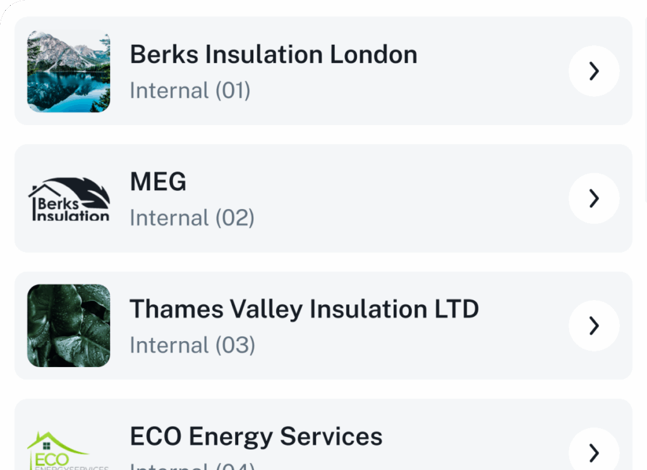Select the Berks Insulation London card
The height and width of the screenshot is (470, 647).
pos(323,71)
